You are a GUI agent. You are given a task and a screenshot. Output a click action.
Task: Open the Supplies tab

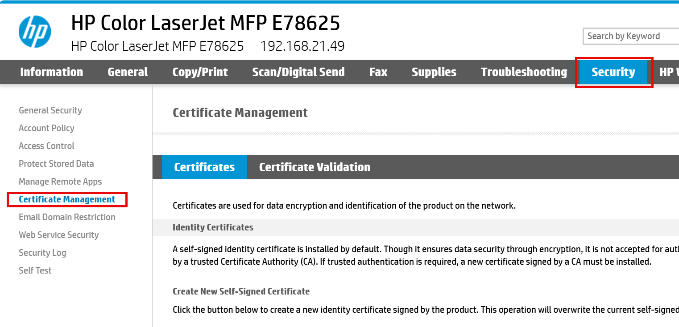tap(434, 72)
